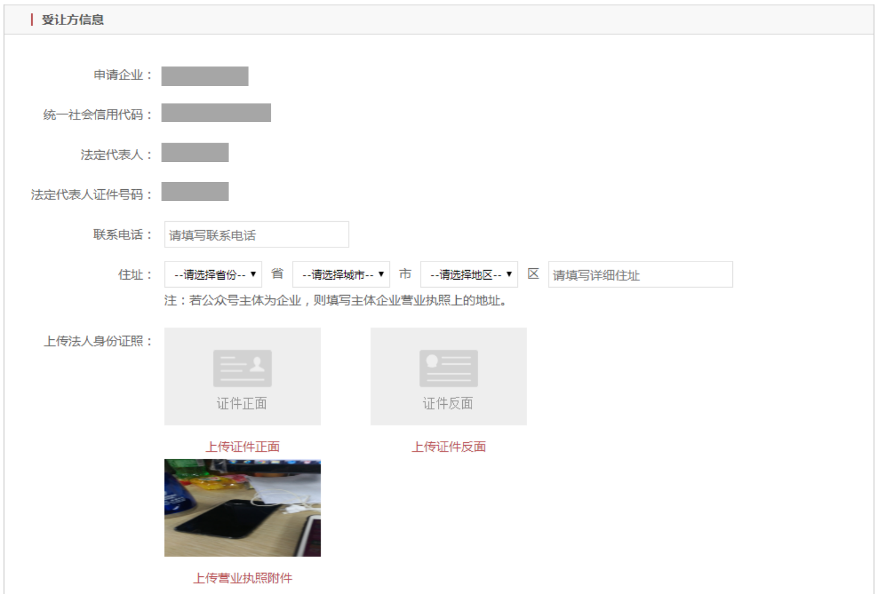Open the 请选择省份 province dropdown
878x594 pixels.
213,275
